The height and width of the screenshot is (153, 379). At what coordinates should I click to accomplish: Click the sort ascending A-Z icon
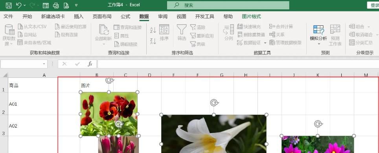153,30
